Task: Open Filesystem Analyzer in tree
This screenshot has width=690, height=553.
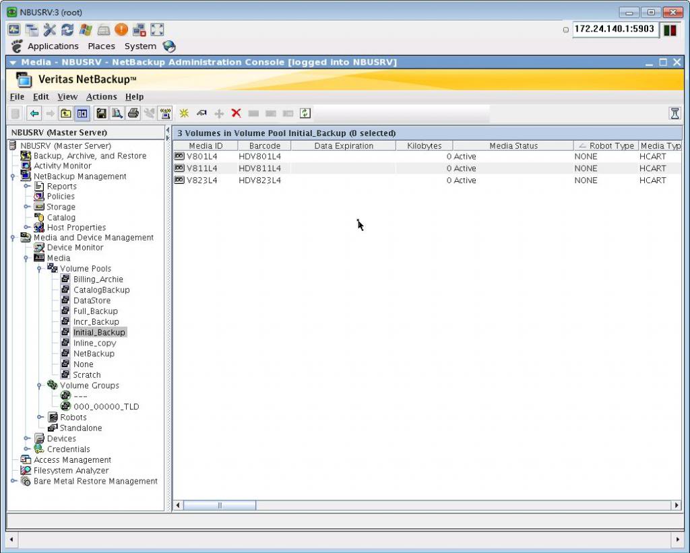Action: click(71, 470)
